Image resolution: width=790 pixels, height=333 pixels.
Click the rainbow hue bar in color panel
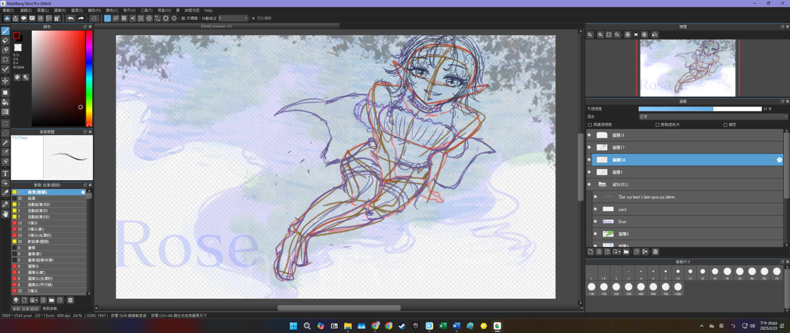pos(89,78)
